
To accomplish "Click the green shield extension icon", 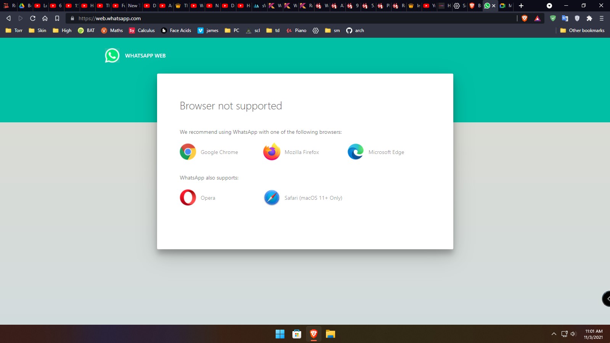I will (553, 18).
